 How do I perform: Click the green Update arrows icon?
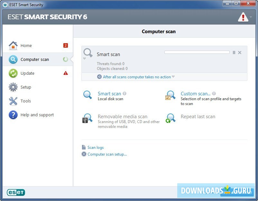click(13, 73)
